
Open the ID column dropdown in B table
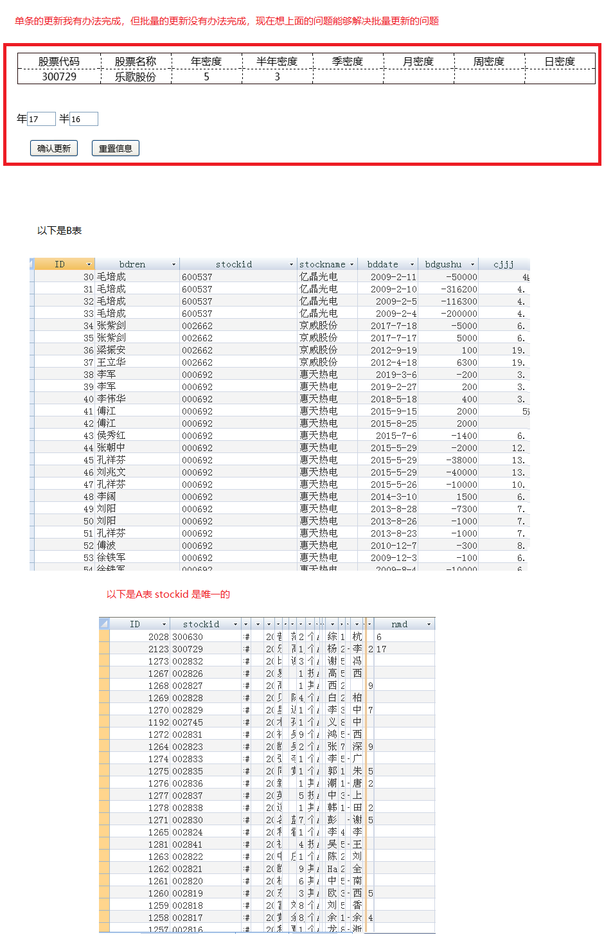[89, 264]
